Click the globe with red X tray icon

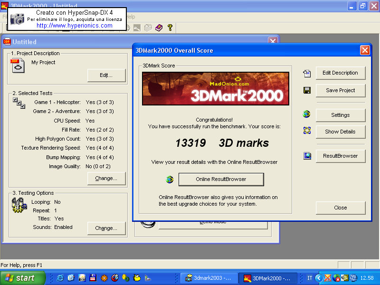(336, 278)
